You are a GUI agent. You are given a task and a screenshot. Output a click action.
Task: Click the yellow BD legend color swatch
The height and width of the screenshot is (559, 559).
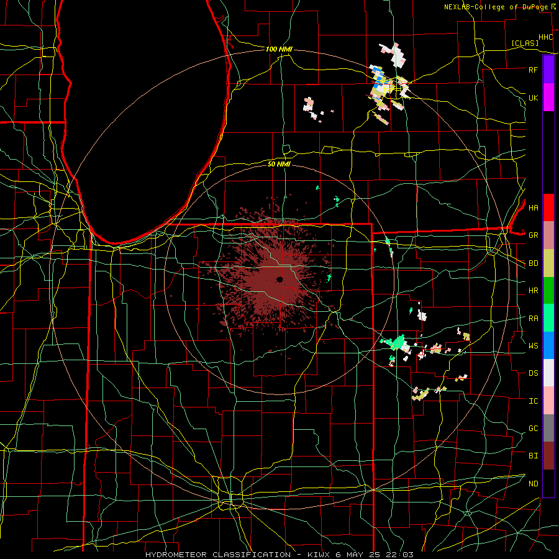click(x=548, y=263)
